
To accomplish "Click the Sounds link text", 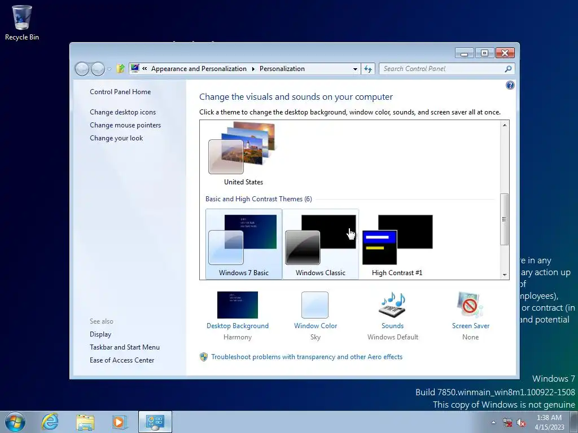I will coord(393,326).
